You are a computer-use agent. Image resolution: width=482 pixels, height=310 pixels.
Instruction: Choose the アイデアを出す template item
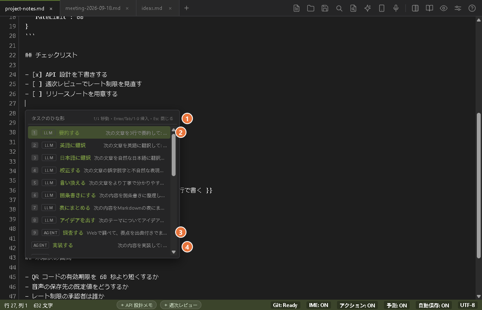pyautogui.click(x=99, y=220)
